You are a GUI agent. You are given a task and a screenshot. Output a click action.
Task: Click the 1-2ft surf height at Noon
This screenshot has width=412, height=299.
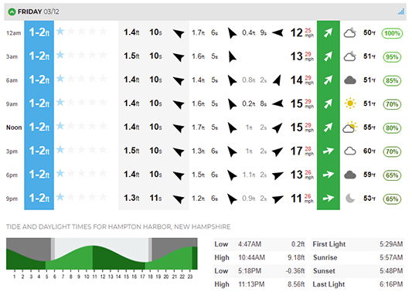(x=39, y=127)
